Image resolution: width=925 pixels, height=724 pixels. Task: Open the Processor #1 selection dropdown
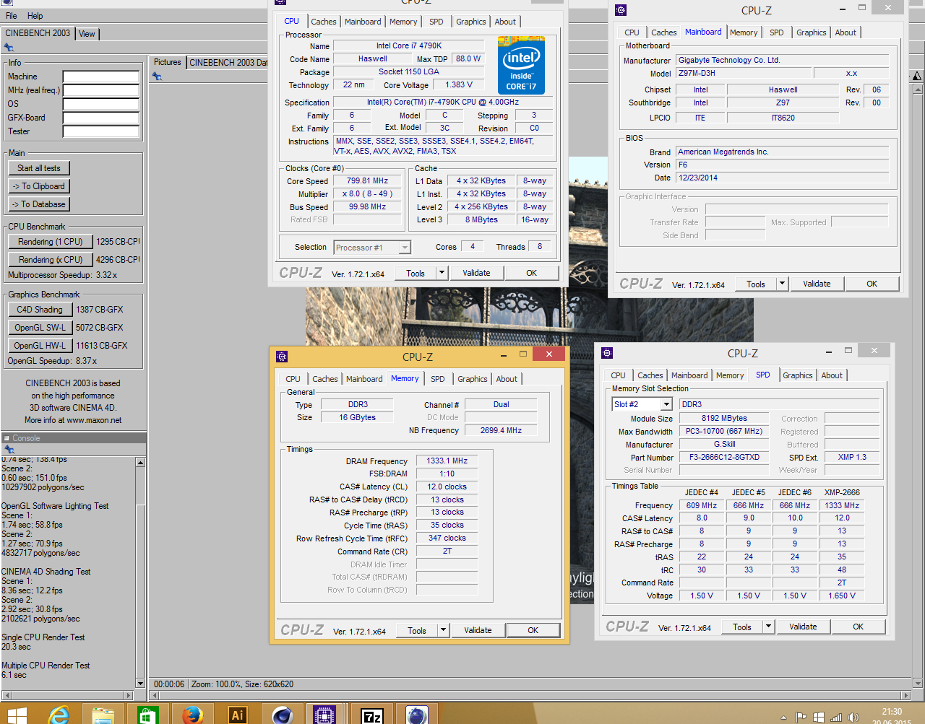click(405, 248)
